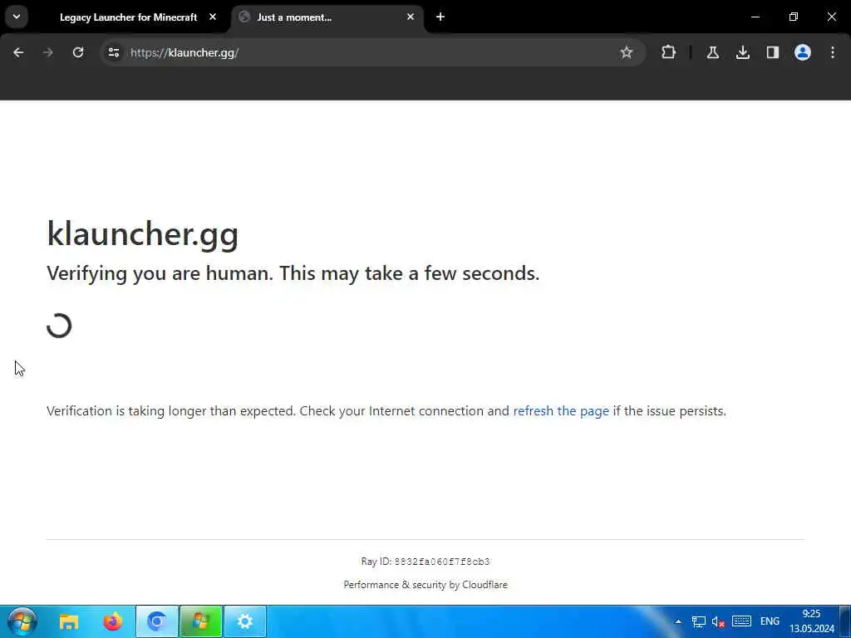The height and width of the screenshot is (638, 851).
Task: Click the muted volume tray icon
Action: point(718,621)
